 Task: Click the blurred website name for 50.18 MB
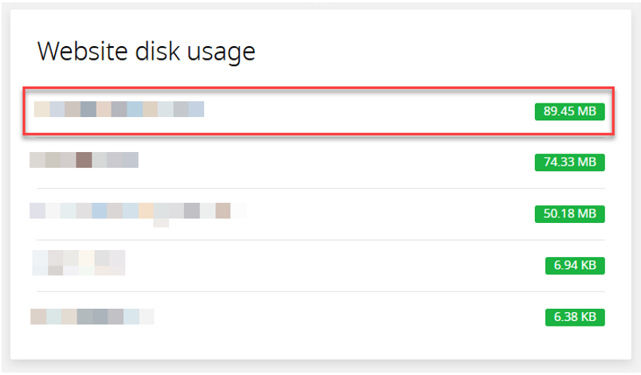click(136, 211)
